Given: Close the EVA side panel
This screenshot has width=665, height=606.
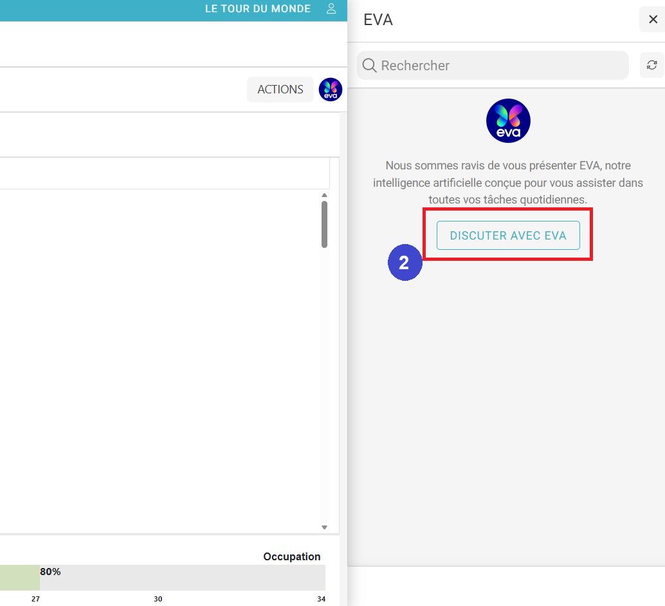Looking at the screenshot, I should [x=653, y=19].
